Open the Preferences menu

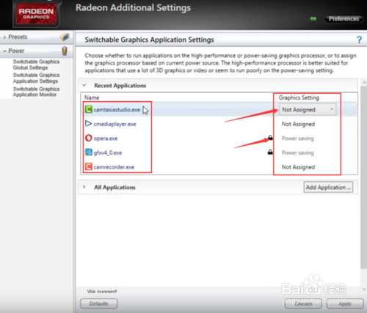[x=344, y=19]
